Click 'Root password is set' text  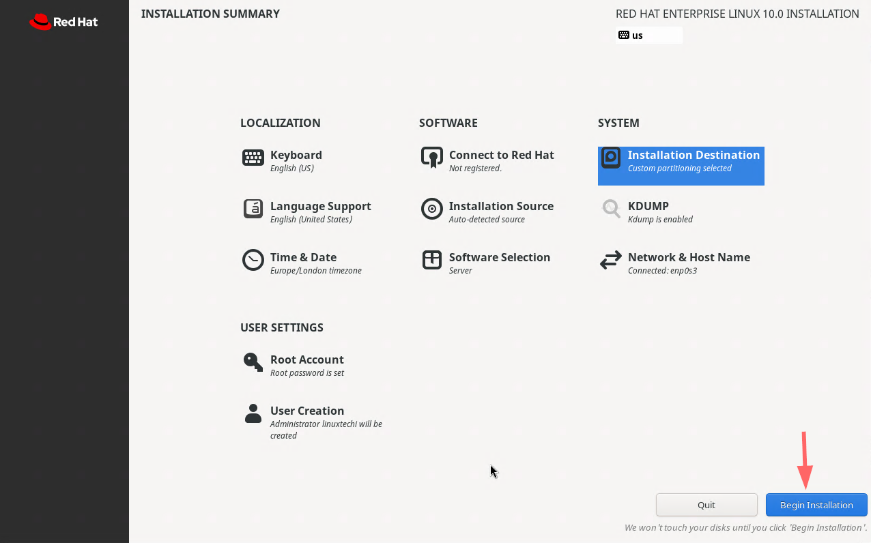tap(307, 373)
